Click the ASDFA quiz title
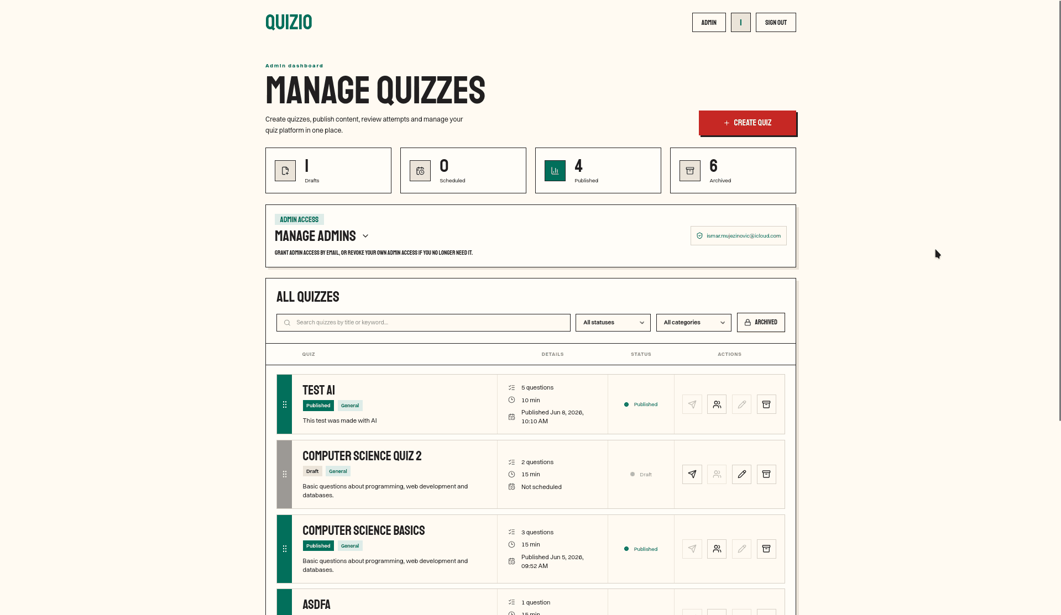Viewport: 1061px width, 615px height. (x=316, y=605)
